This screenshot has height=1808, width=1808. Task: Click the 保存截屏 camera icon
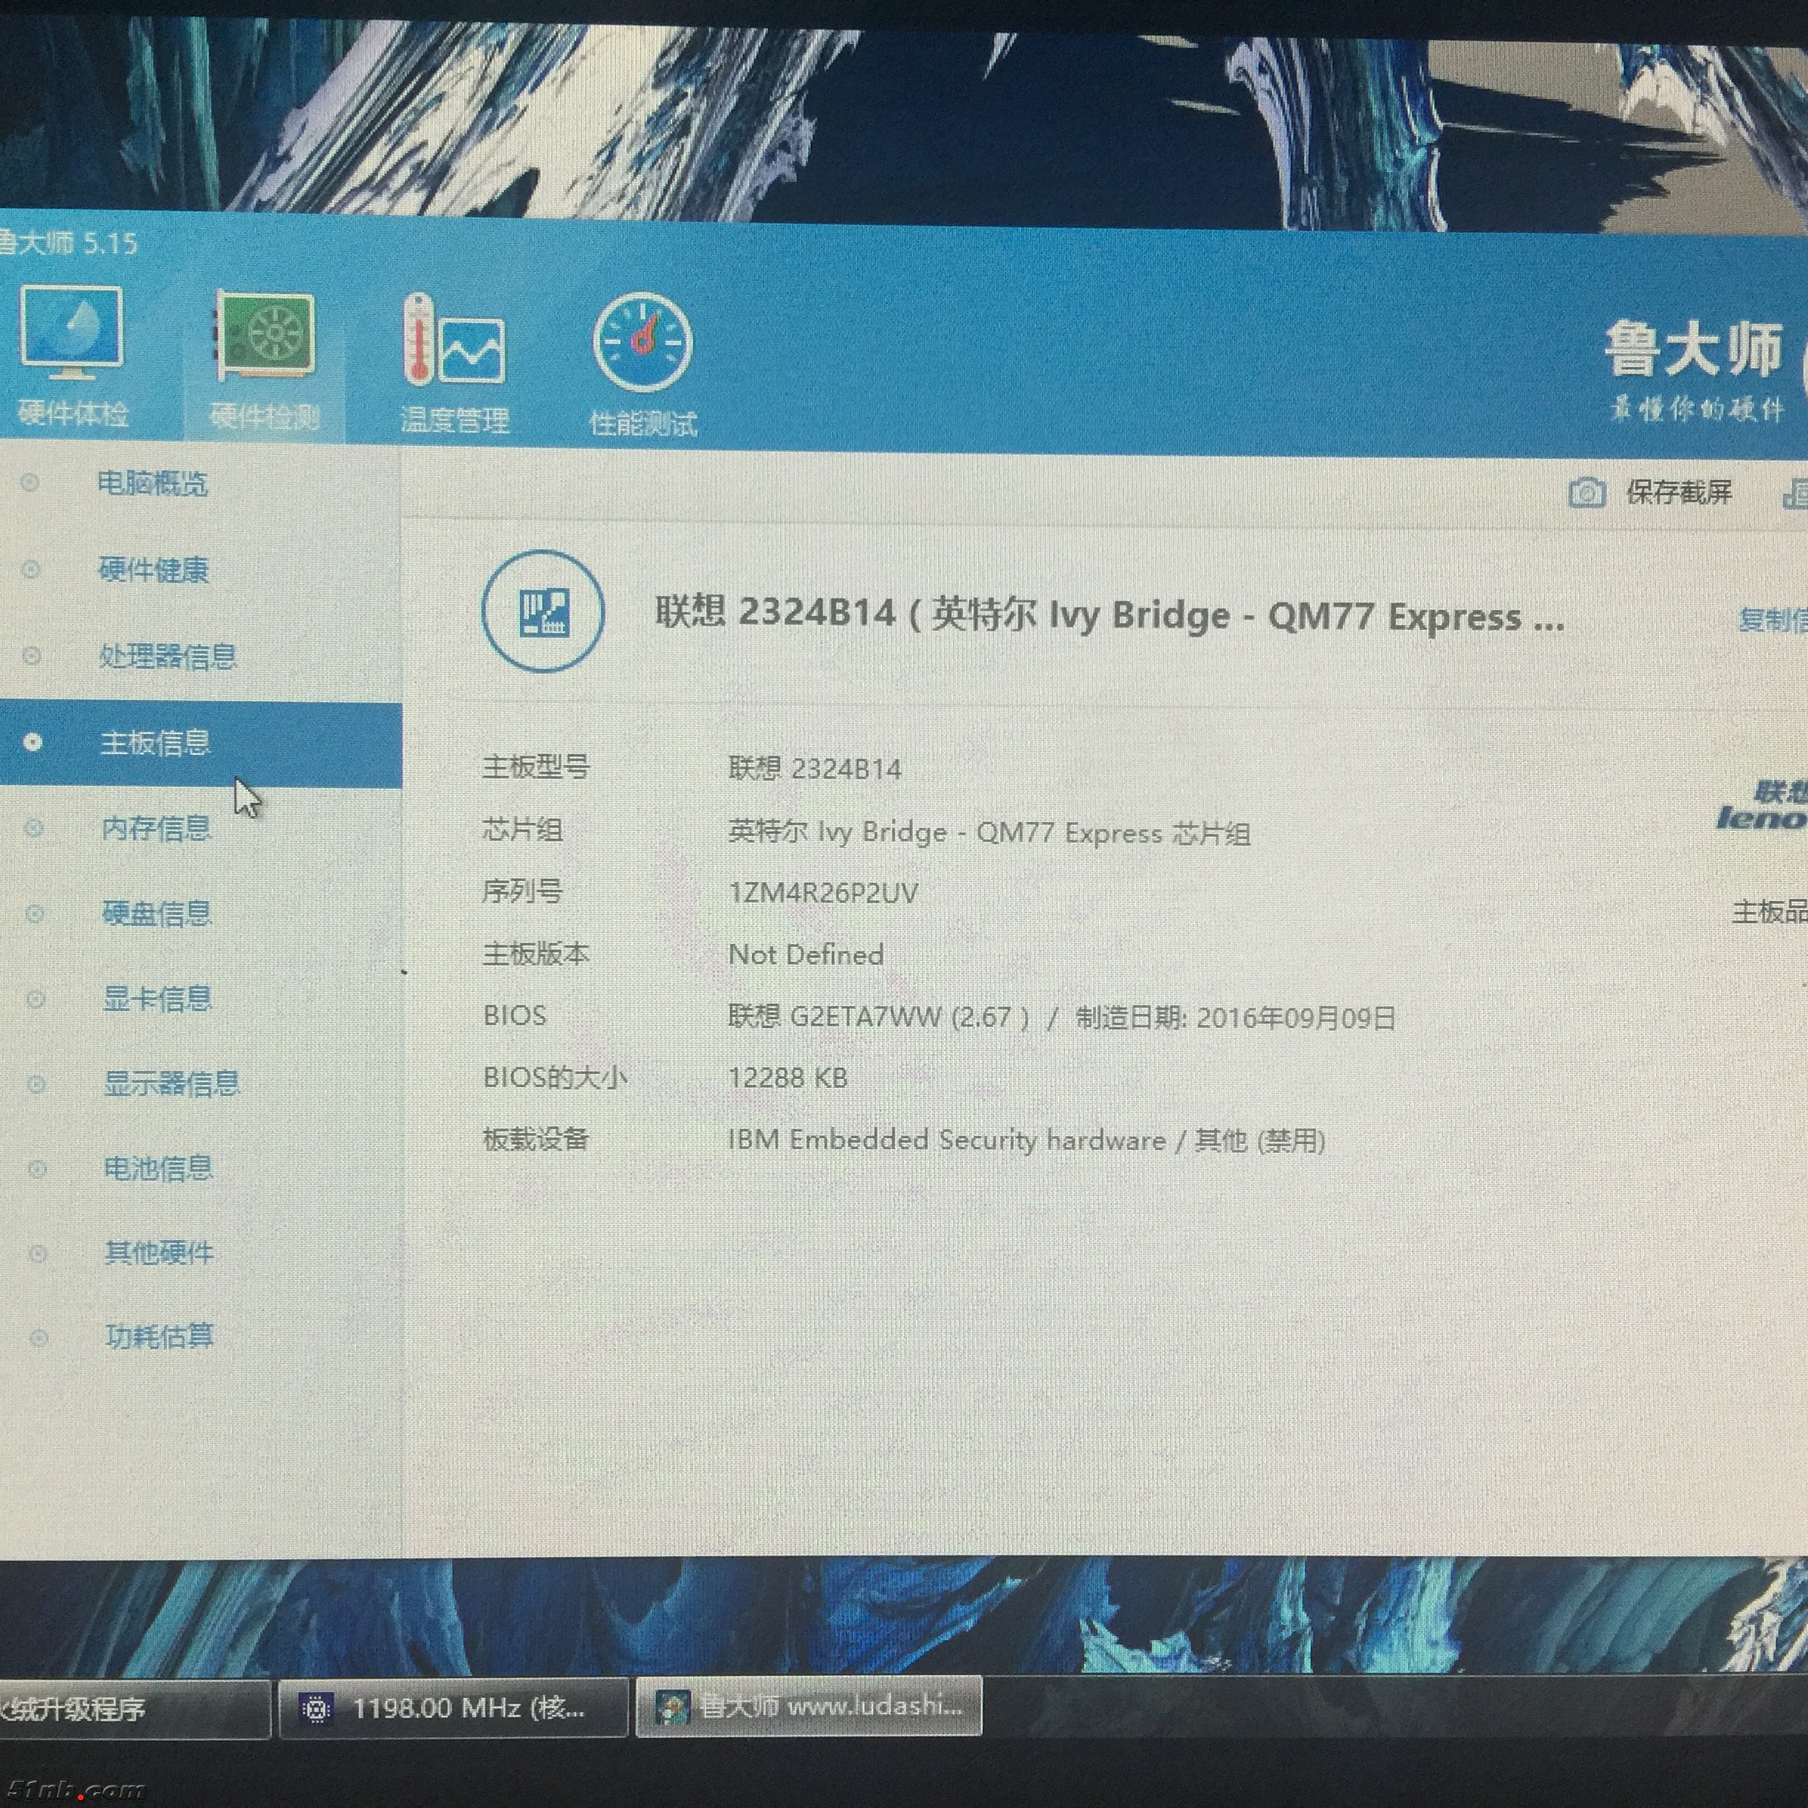(x=1586, y=492)
